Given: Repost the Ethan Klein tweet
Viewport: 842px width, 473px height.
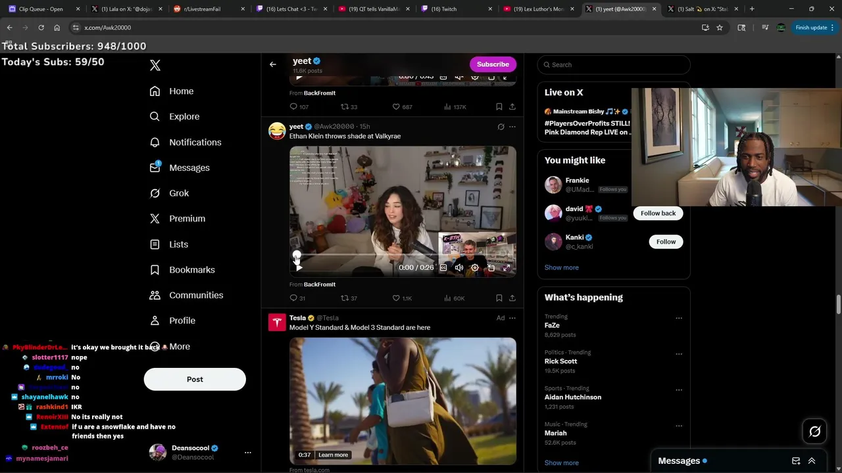Looking at the screenshot, I should pyautogui.click(x=349, y=298).
